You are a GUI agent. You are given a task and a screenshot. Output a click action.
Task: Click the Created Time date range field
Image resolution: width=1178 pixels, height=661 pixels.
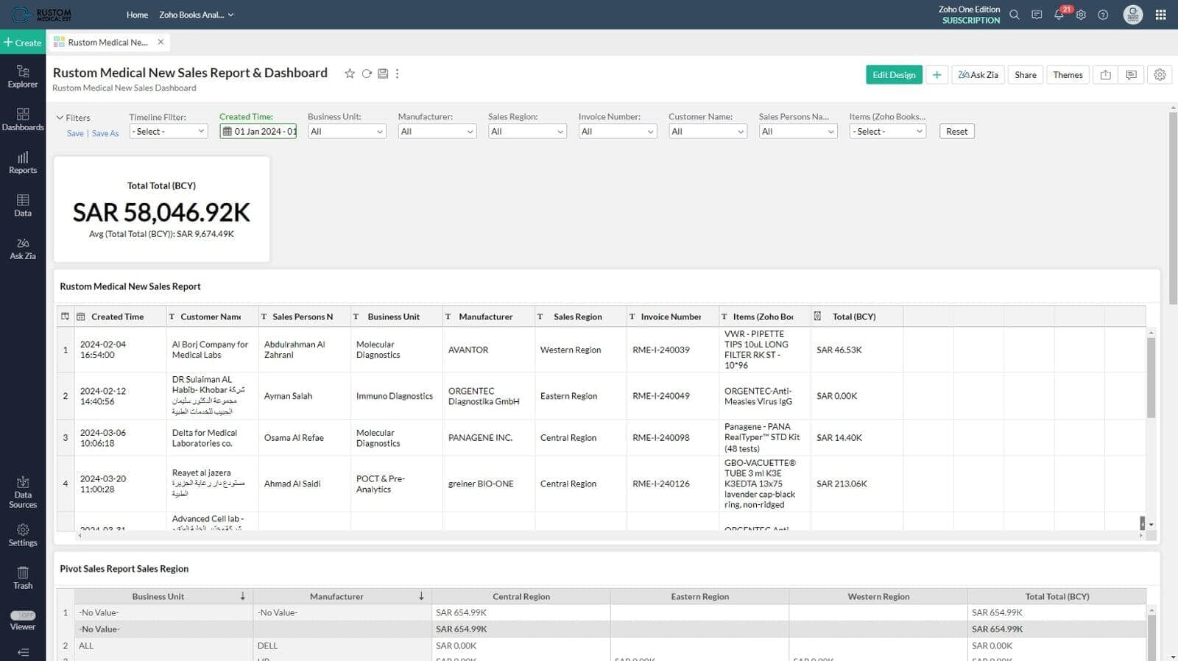258,131
